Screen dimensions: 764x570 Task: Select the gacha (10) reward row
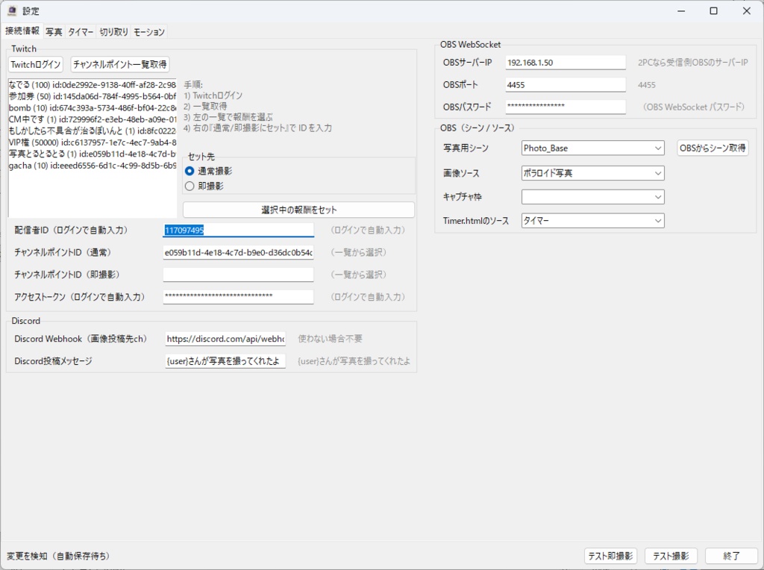92,166
